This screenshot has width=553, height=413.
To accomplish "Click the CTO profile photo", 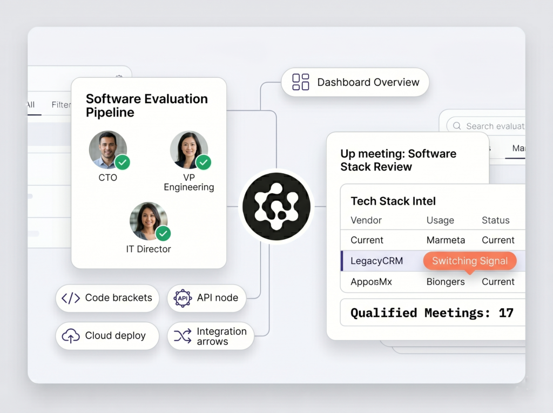I will [x=108, y=150].
